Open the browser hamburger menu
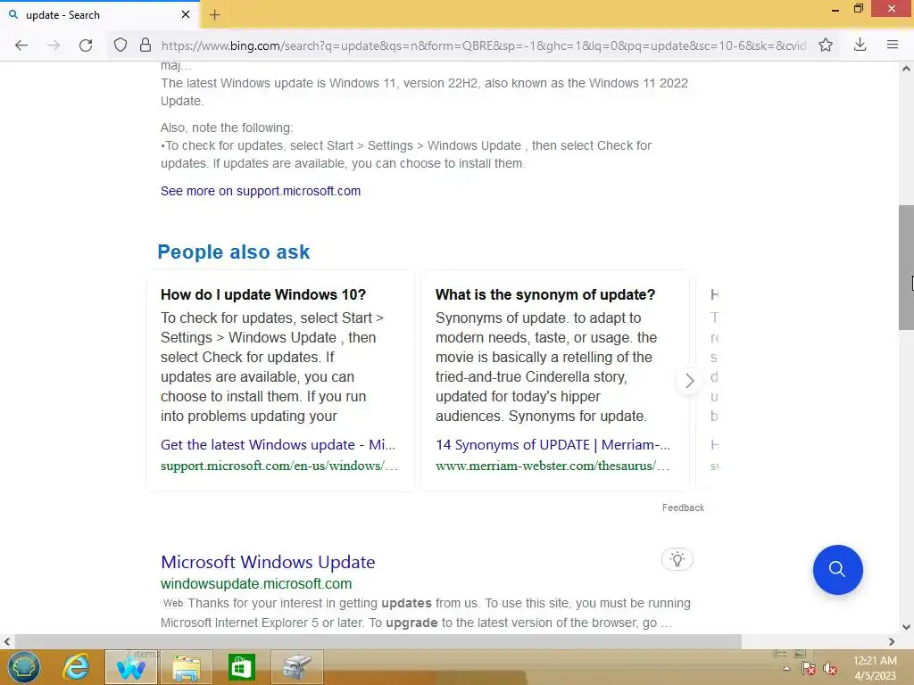Viewport: 914px width, 685px height. coord(893,45)
